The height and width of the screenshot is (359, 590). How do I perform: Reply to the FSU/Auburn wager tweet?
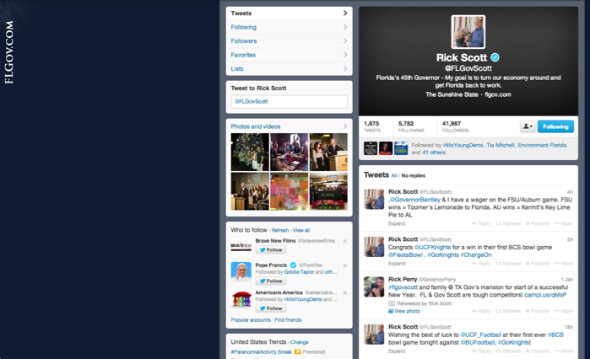pyautogui.click(x=482, y=223)
